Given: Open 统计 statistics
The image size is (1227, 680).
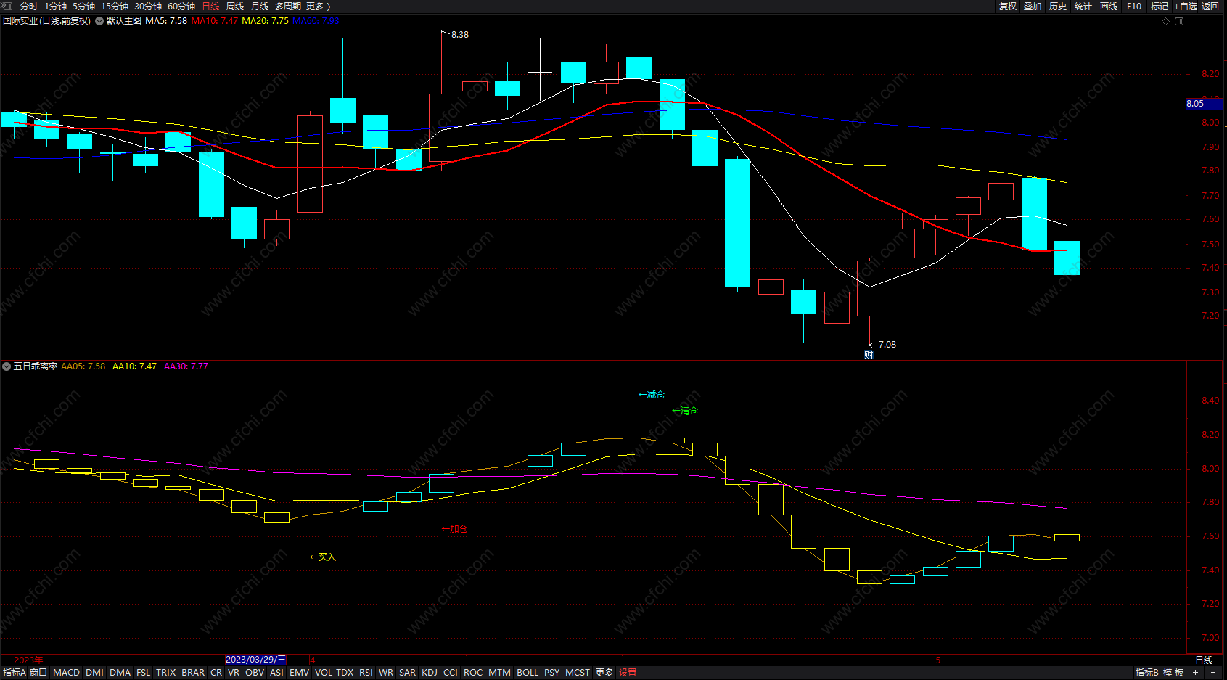Looking at the screenshot, I should point(1083,6).
